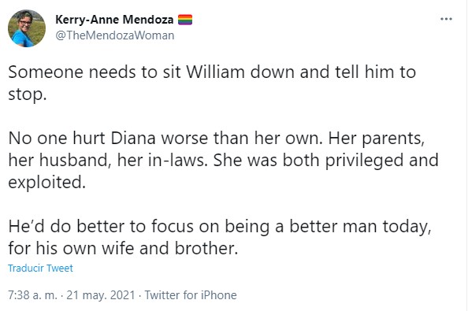Click the 7:38 a. m. timestamp
The height and width of the screenshot is (311, 468).
point(32,295)
